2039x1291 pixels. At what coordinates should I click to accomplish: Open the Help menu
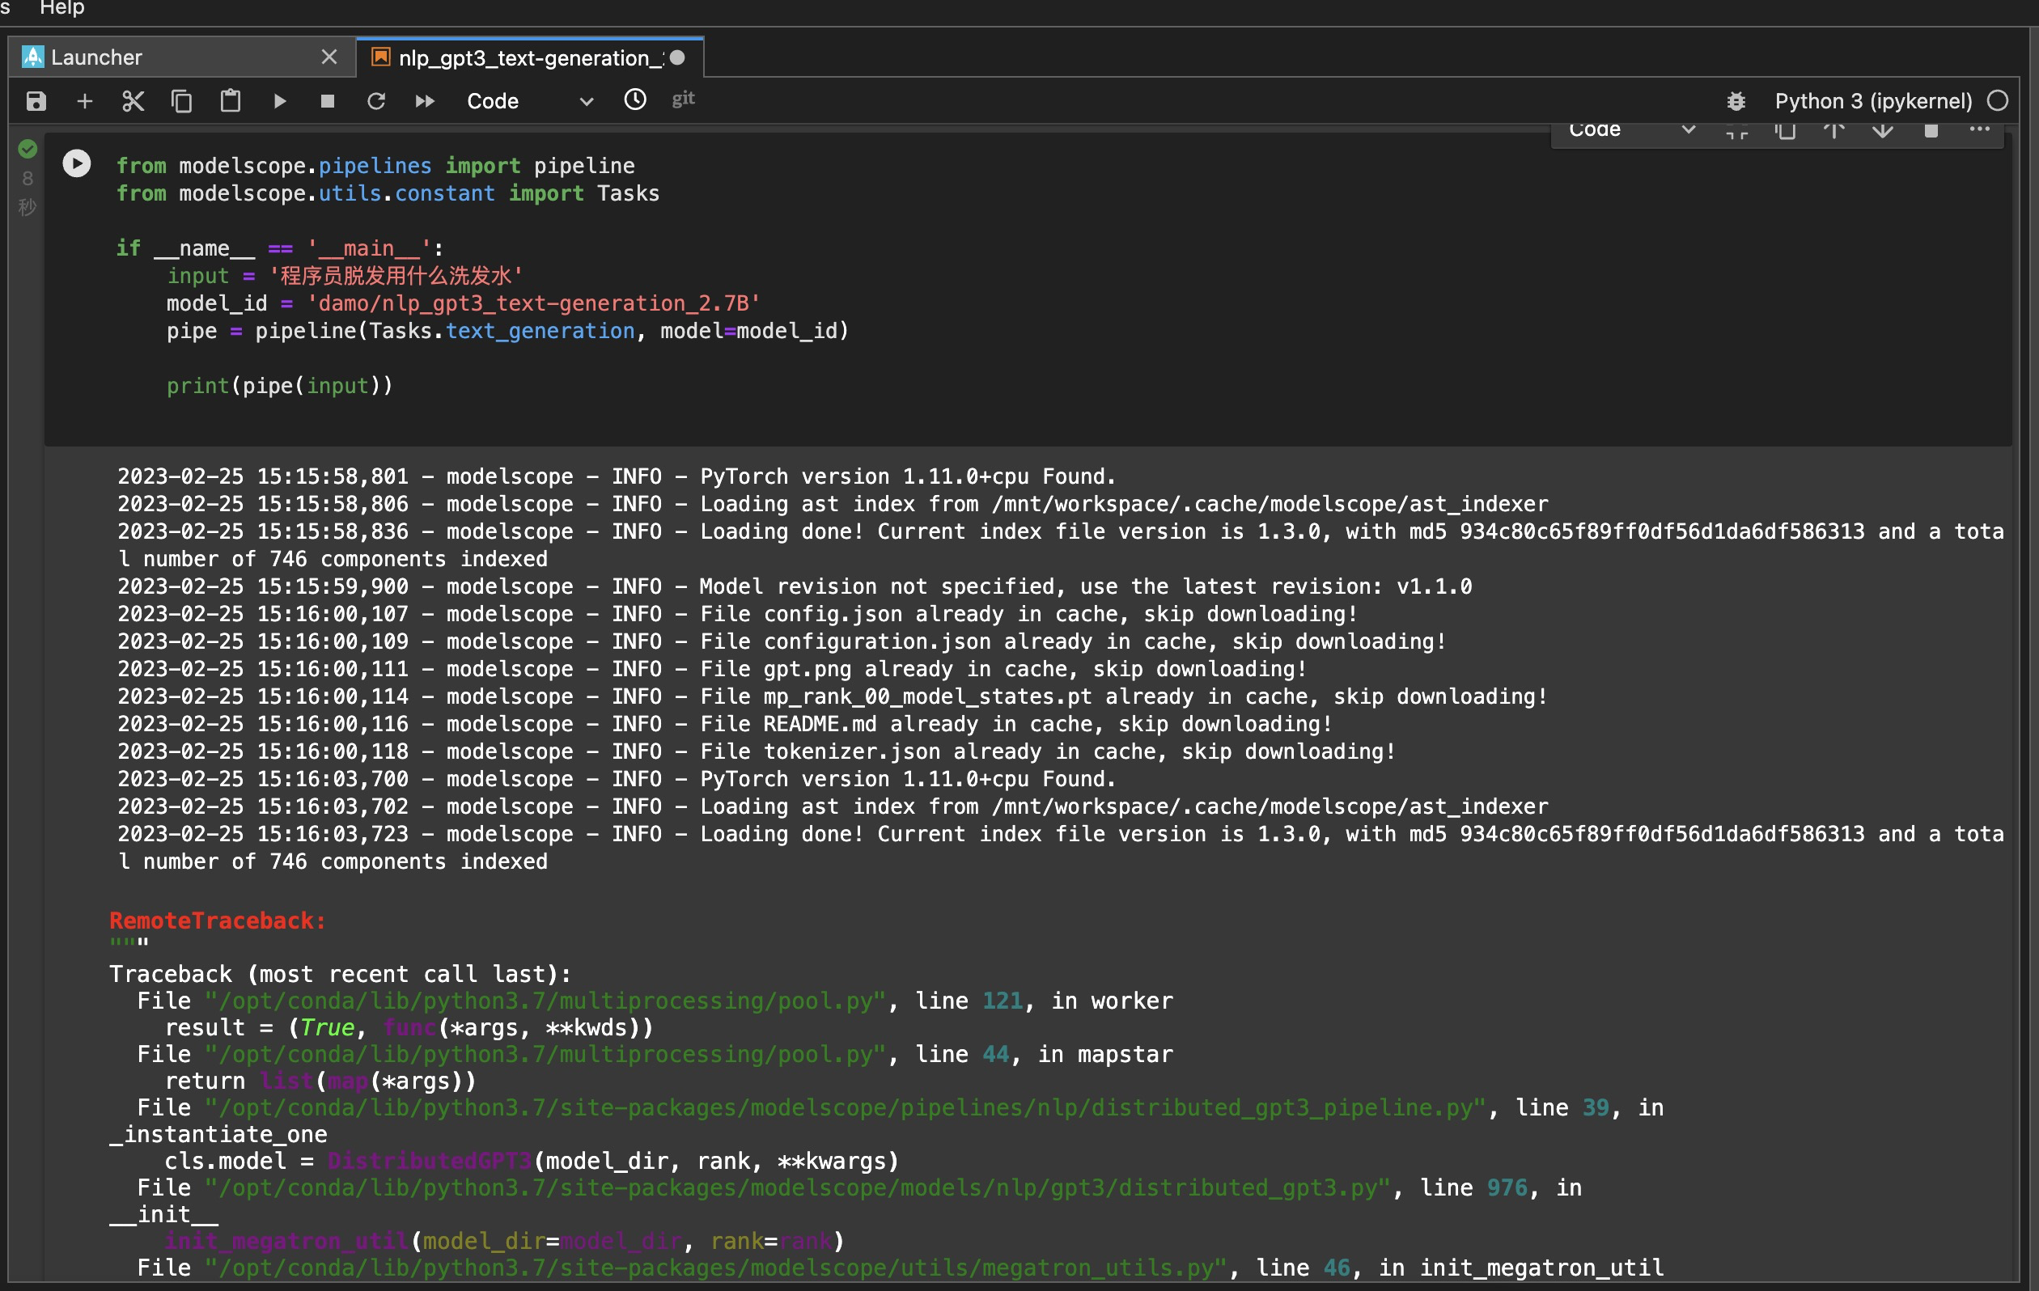[61, 8]
